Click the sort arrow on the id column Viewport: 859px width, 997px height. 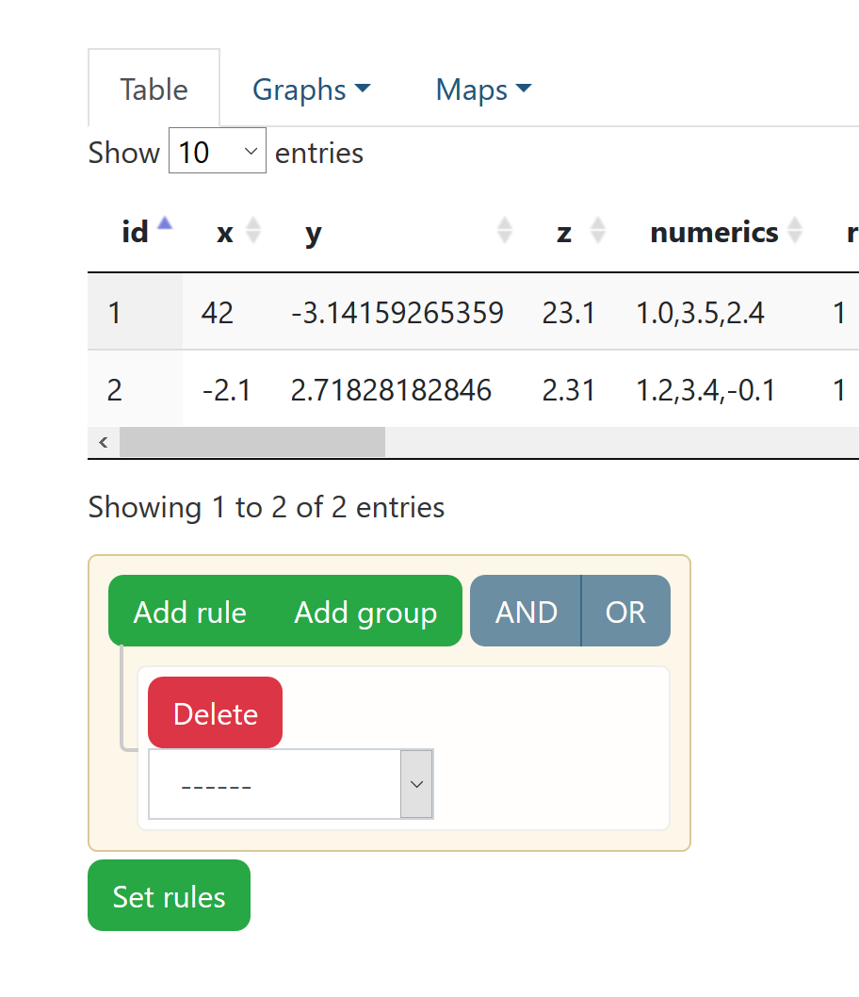[x=164, y=223]
